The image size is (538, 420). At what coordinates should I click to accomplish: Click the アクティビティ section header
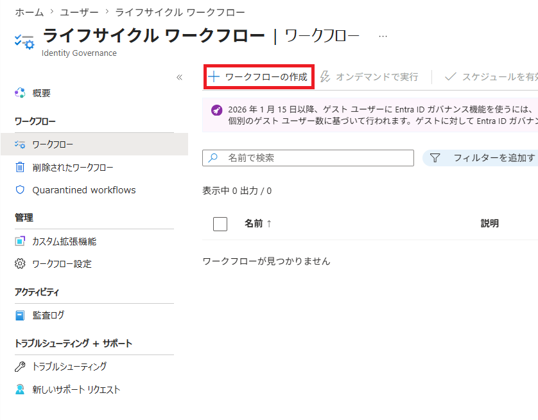coord(37,292)
